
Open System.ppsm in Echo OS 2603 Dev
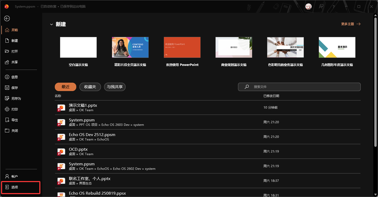point(208,122)
